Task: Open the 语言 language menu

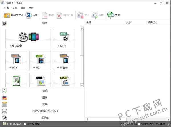Action: coord(23,8)
